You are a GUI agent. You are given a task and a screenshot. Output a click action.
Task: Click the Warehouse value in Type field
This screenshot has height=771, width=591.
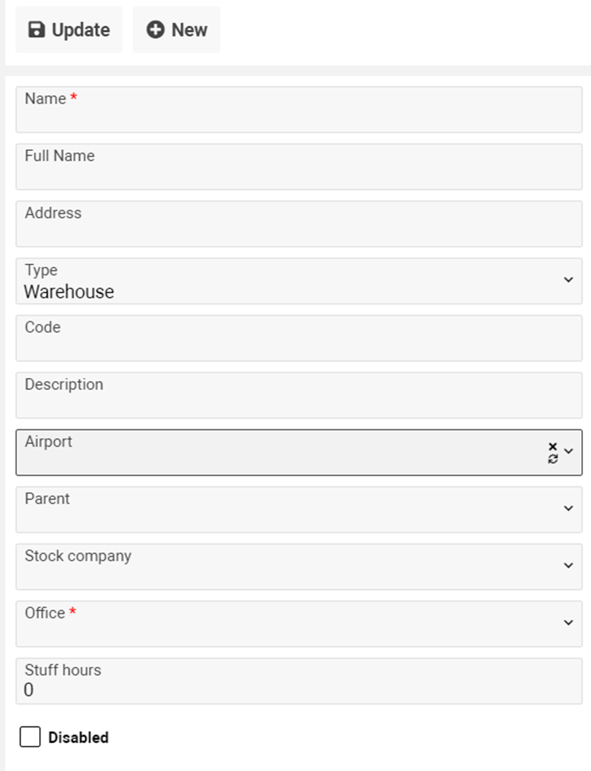coord(69,292)
